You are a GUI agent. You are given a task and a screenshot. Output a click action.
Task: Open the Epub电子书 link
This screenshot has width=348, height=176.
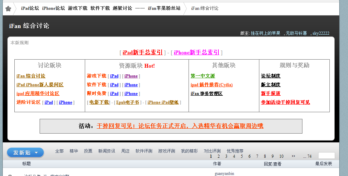point(128,102)
